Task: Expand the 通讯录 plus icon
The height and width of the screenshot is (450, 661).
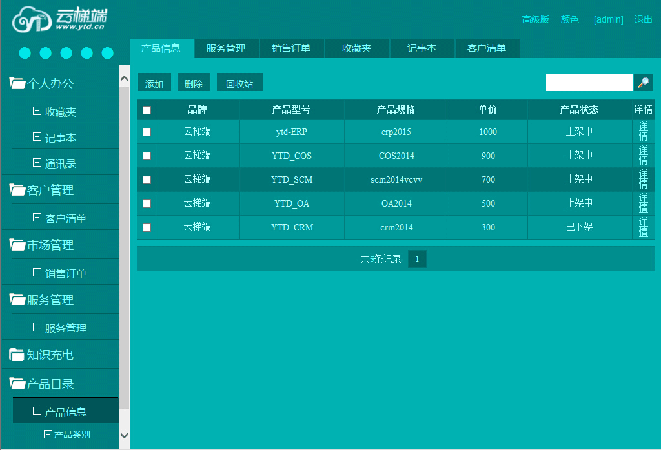Action: click(x=37, y=163)
